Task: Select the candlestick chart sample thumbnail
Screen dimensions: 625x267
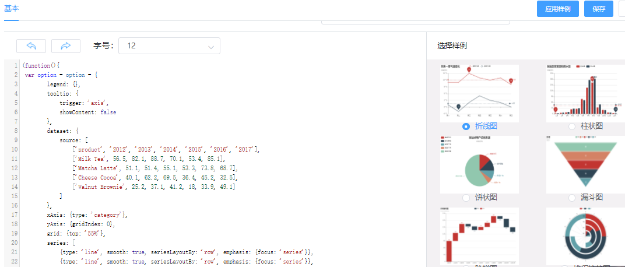Action: 479,236
